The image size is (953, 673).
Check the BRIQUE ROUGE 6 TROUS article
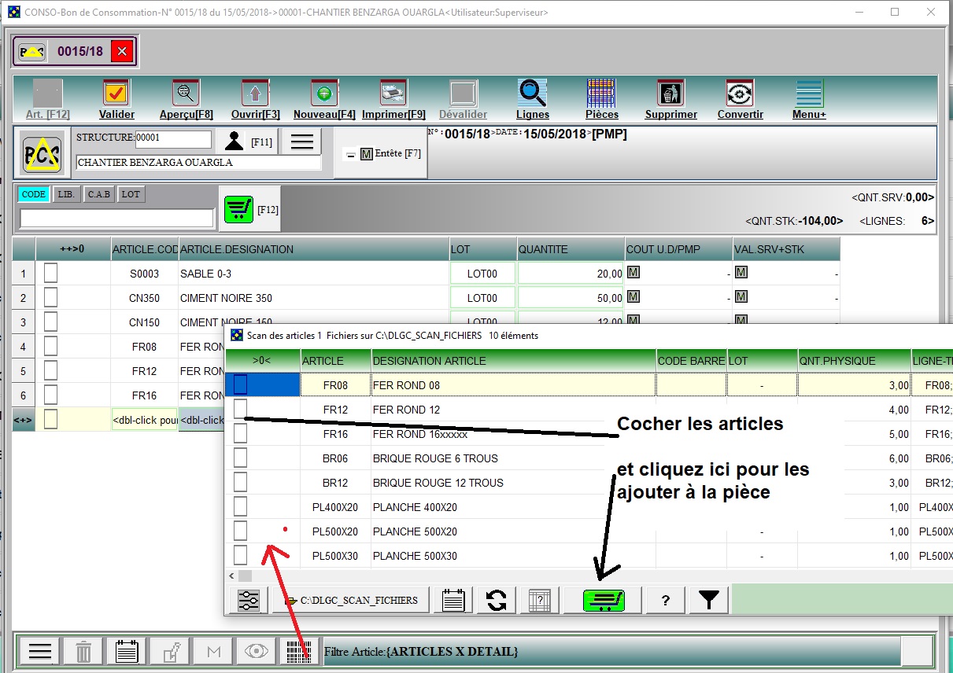coord(240,458)
